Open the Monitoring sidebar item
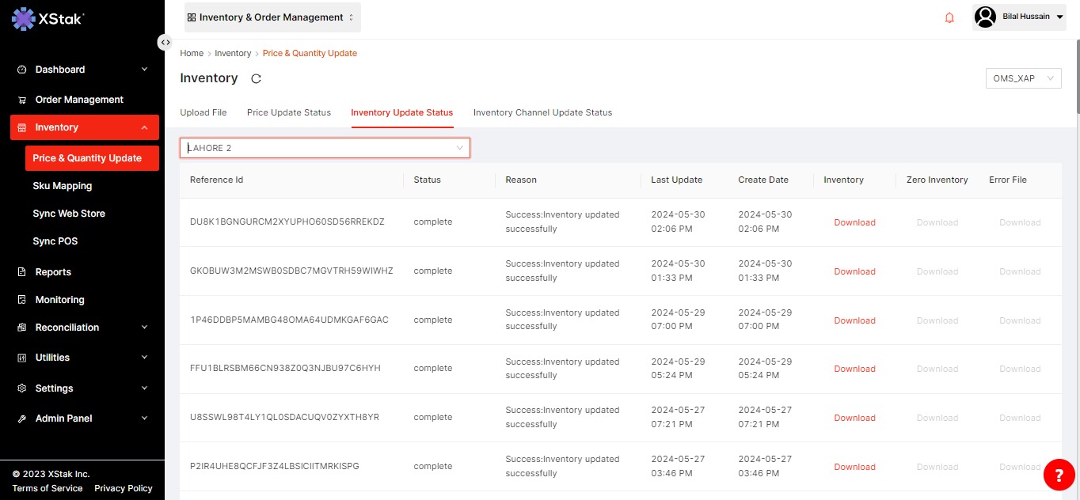Screen dimensions: 1080x500 coord(59,300)
